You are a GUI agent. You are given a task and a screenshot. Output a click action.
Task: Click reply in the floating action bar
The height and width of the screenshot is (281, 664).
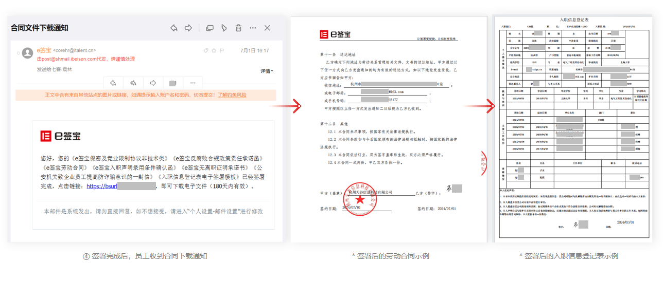tap(113, 83)
